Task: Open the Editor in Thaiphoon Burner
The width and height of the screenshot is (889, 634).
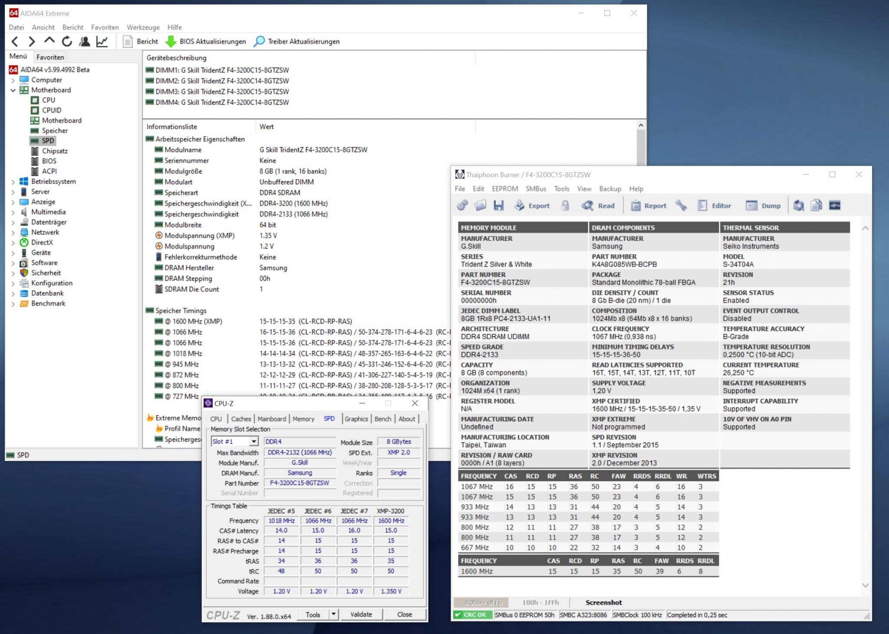Action: (x=714, y=206)
